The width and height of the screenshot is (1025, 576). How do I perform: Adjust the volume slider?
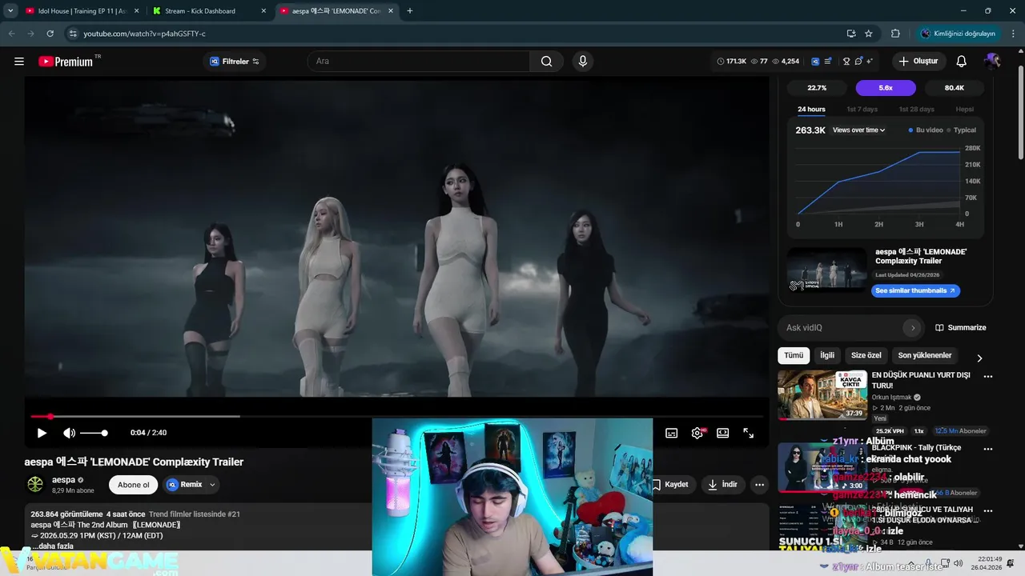click(x=93, y=433)
